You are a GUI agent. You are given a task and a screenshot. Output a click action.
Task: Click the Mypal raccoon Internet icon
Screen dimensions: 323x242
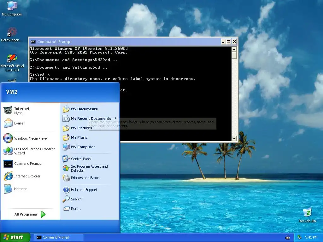tap(8, 111)
